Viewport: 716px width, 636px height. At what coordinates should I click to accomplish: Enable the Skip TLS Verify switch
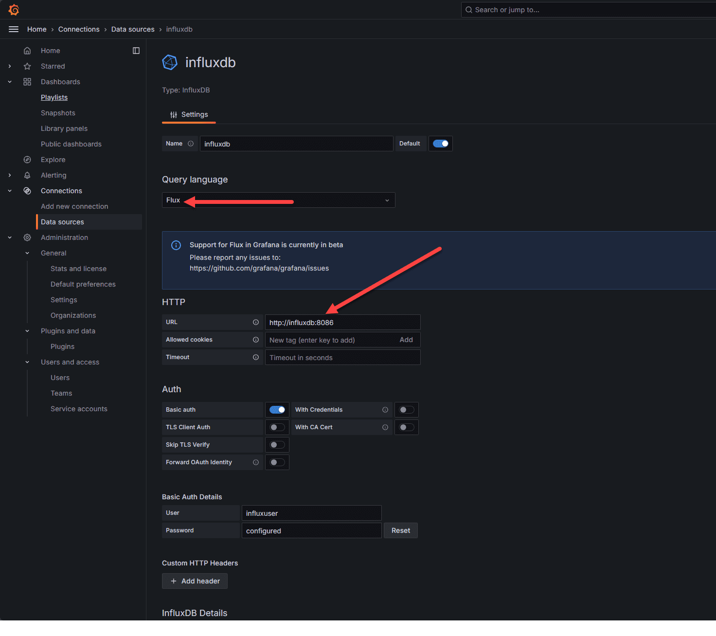pos(277,445)
